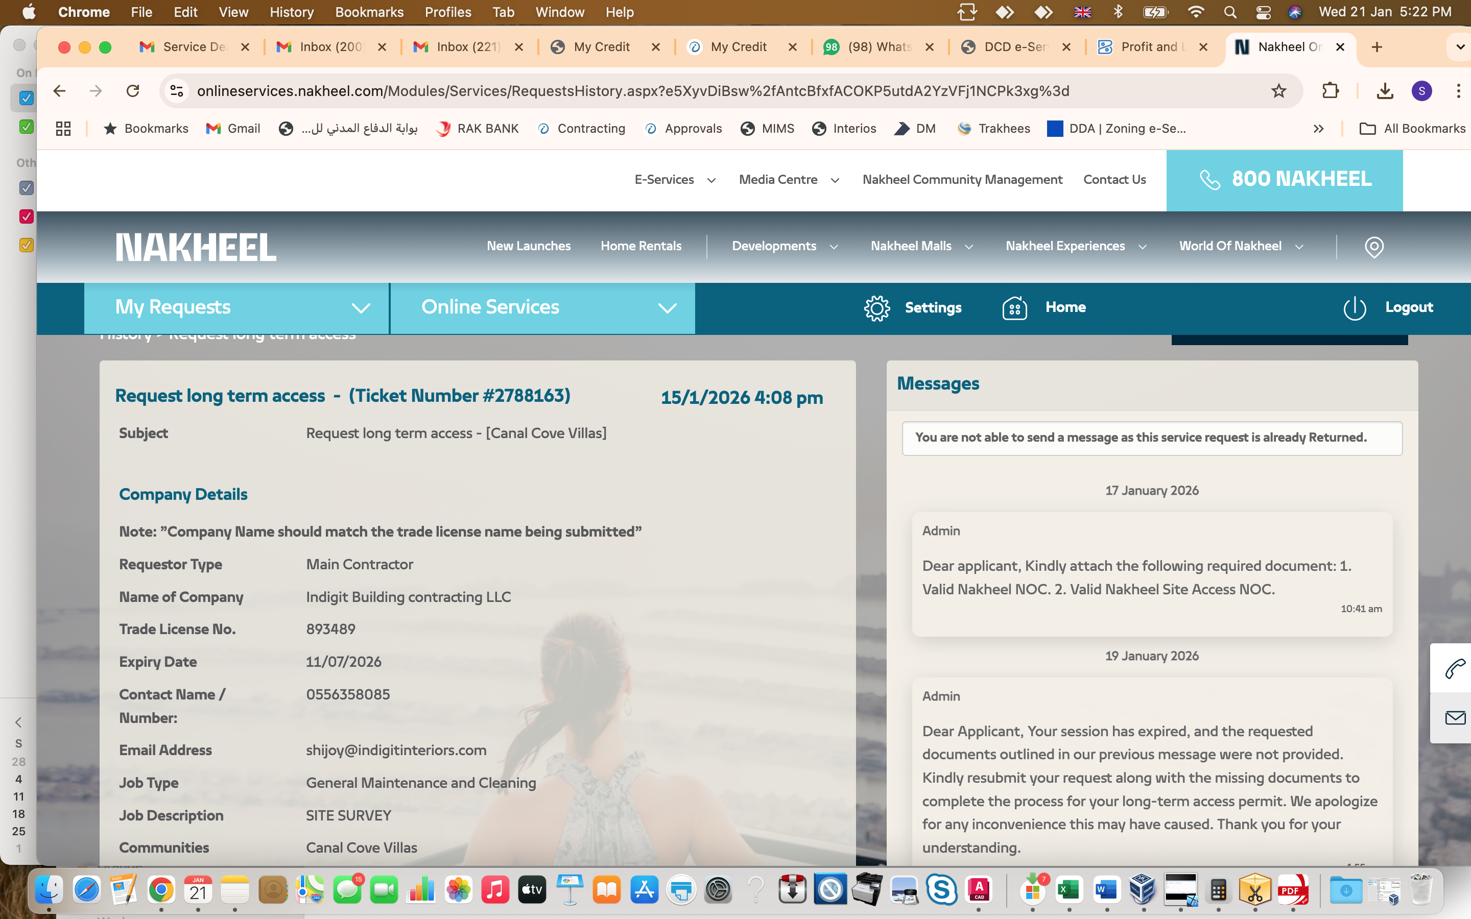Switch to the Profit and Loss tab
Screen dimensions: 1471x919
[1151, 47]
